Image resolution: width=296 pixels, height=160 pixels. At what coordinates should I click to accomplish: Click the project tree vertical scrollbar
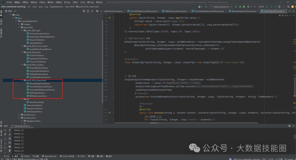pyautogui.click(x=103, y=62)
